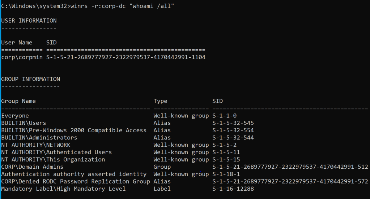
Task: Click the Type column header
Action: [x=160, y=101]
